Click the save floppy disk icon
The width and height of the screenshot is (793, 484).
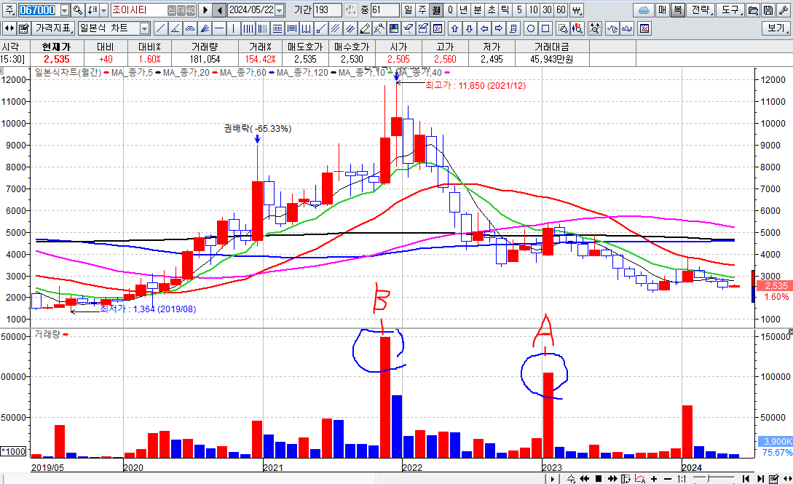click(x=768, y=10)
